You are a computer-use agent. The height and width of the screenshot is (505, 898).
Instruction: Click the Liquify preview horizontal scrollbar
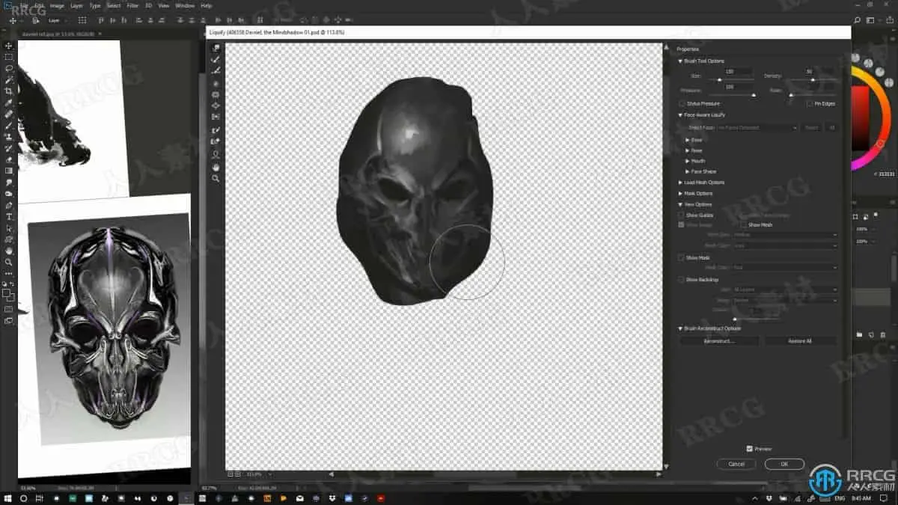click(494, 474)
